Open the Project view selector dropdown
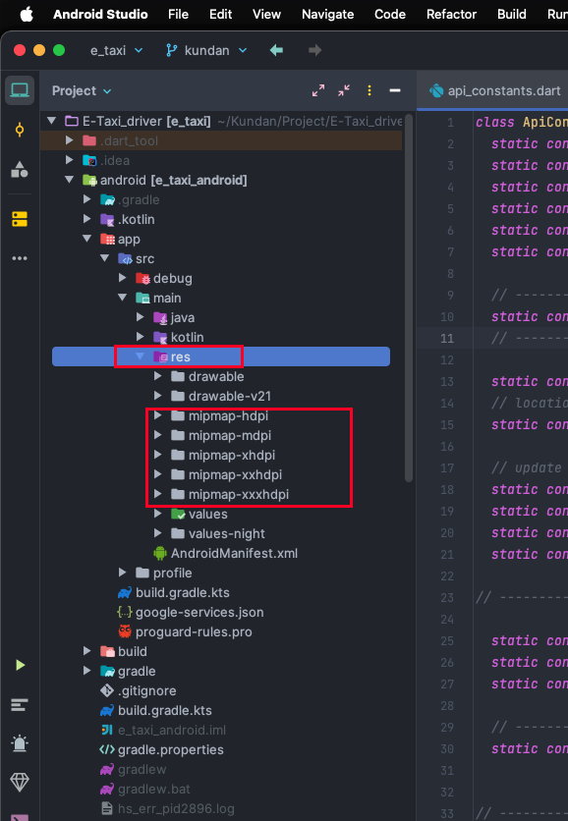 82,90
